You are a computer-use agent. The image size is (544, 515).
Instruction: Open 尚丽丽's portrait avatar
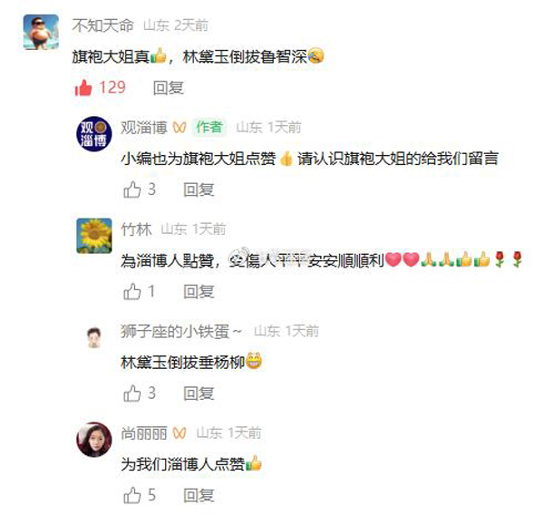click(x=94, y=440)
